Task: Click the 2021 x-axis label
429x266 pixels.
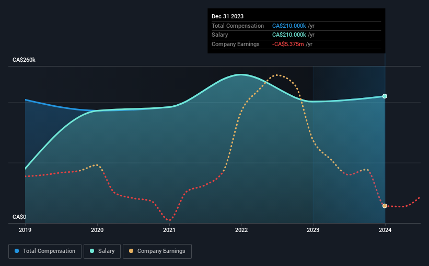Action: point(169,230)
